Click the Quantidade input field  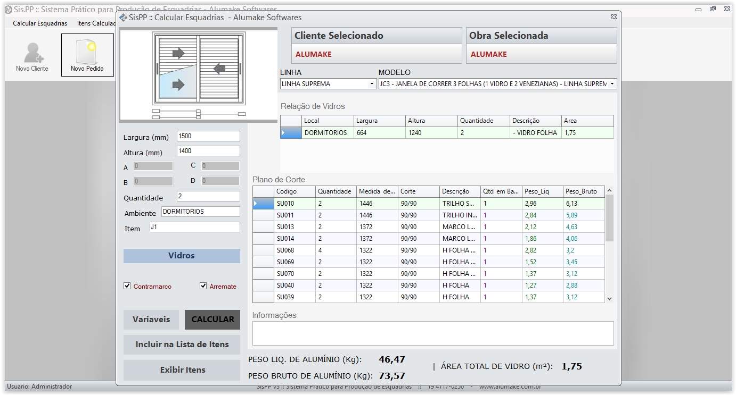pyautogui.click(x=208, y=196)
